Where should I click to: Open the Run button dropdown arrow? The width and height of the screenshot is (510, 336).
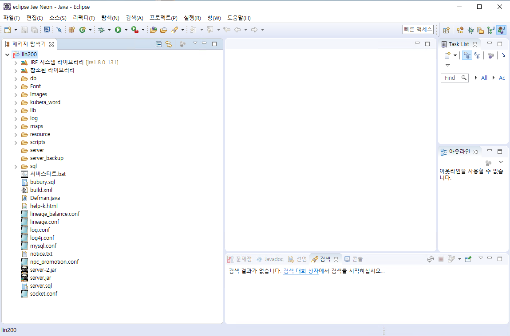(126, 30)
